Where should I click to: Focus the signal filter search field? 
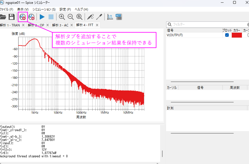pos(209,24)
